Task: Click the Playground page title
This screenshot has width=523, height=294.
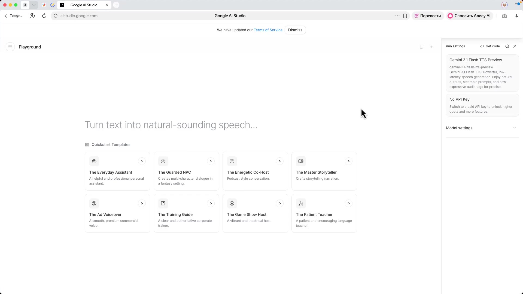Action: coord(30,47)
